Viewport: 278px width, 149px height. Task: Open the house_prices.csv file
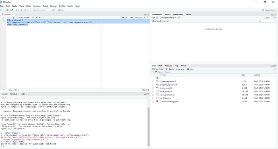[166, 91]
